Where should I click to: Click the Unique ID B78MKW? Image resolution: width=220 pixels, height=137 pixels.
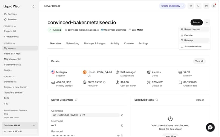coord(157,82)
